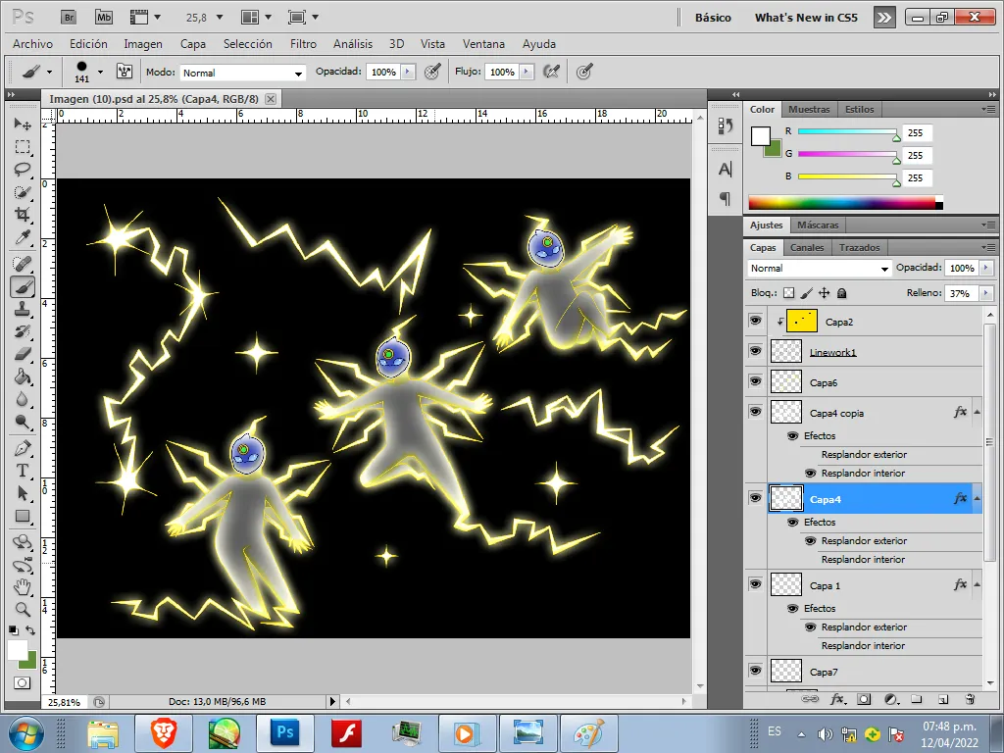This screenshot has height=753, width=1004.
Task: Select What's New in CS5 workspace
Action: pos(806,18)
